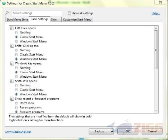Enable the Show all settings checkbox
Image resolution: width=168 pixels, height=140 pixels.
[x=69, y=13]
